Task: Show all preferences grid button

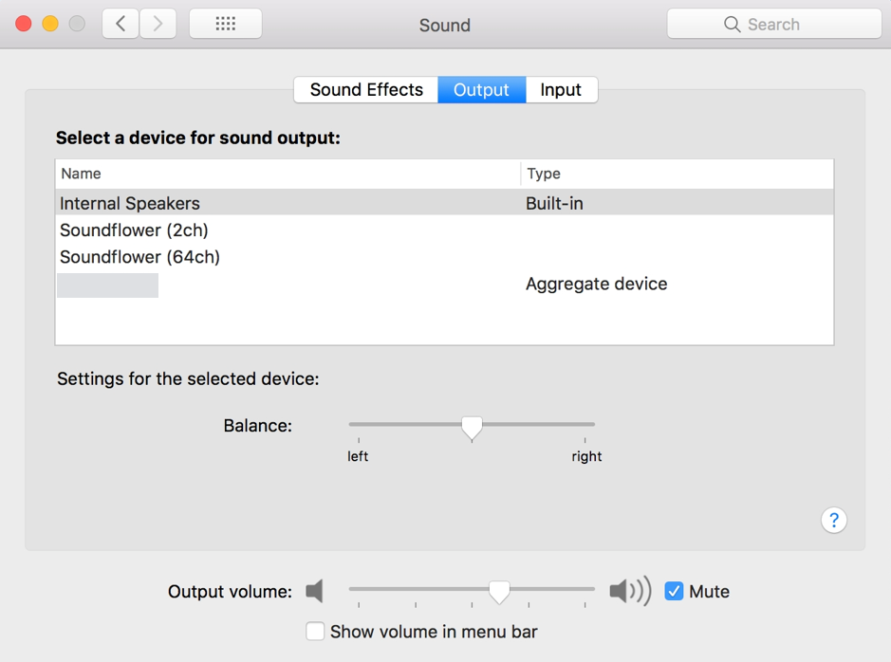Action: point(226,24)
